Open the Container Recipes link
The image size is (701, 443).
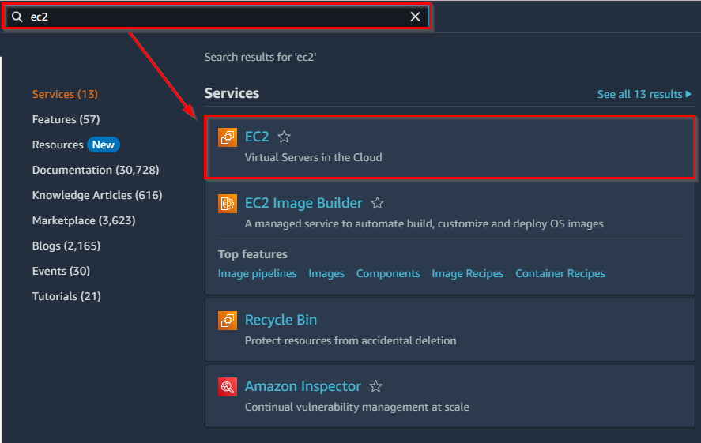(560, 273)
